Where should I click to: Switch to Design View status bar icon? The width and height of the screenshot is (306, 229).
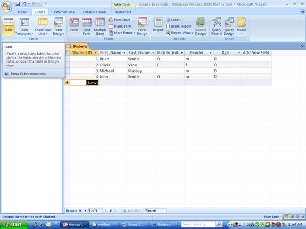coord(303,217)
